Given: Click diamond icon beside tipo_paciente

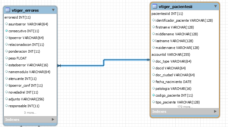Looking at the screenshot, I should [153, 102].
